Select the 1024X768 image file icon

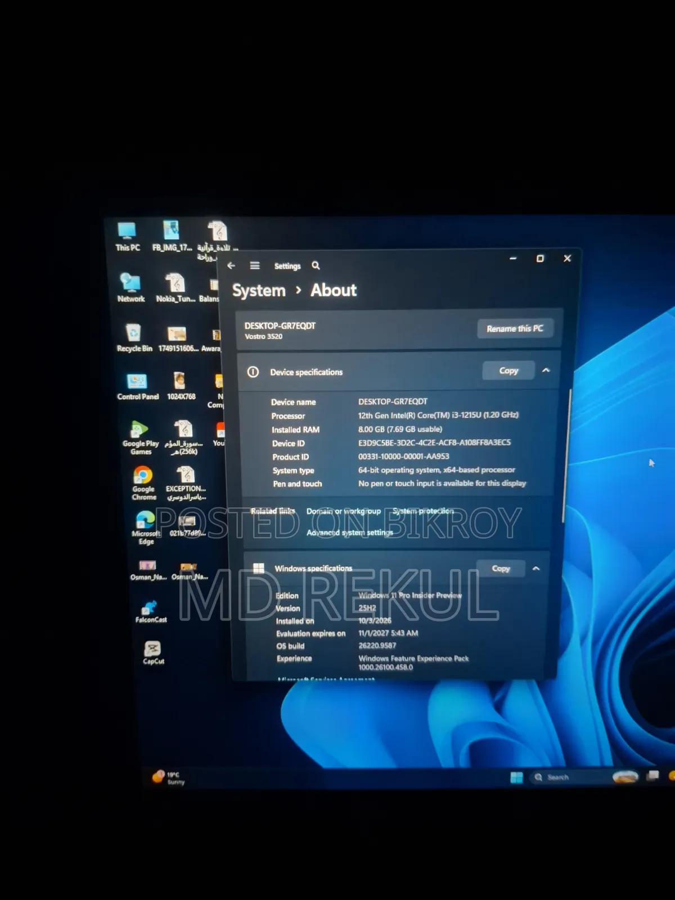pos(181,386)
